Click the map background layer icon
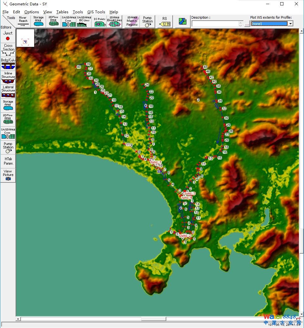Viewport: 304px width, 328px height. click(x=182, y=22)
